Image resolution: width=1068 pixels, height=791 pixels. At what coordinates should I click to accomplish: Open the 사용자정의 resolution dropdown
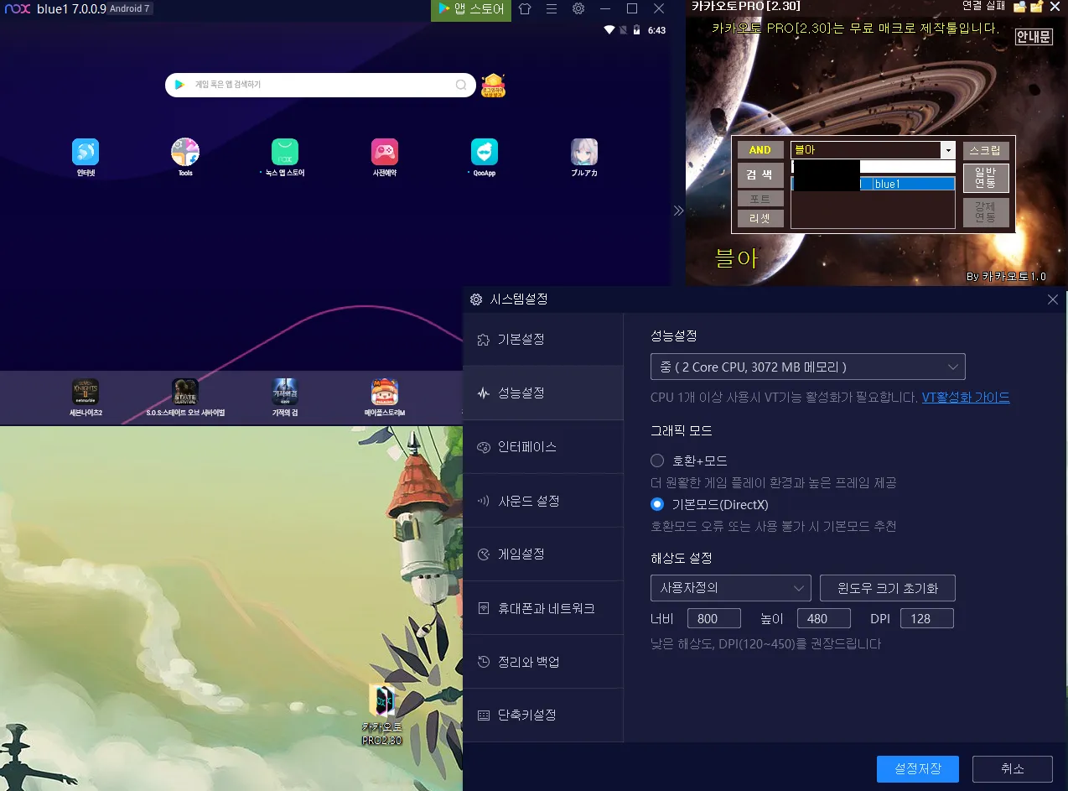coord(730,588)
